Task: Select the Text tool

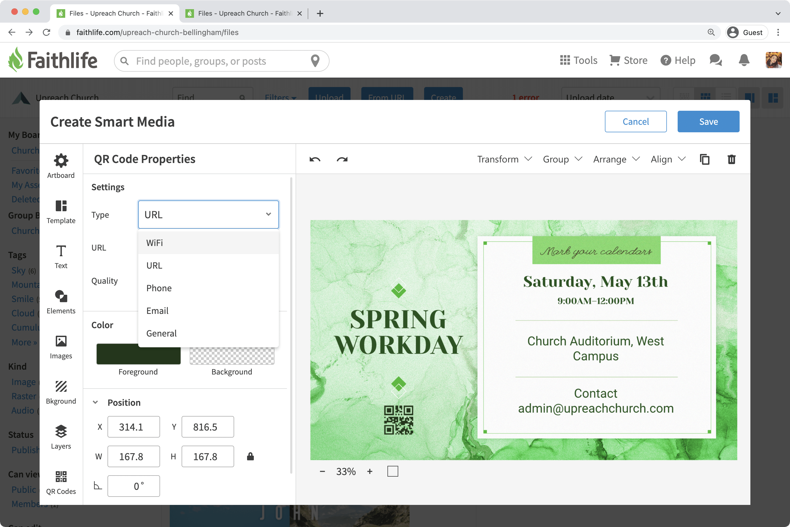Action: 61,257
